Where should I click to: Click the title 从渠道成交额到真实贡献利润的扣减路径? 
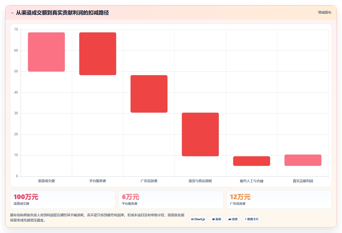point(62,13)
